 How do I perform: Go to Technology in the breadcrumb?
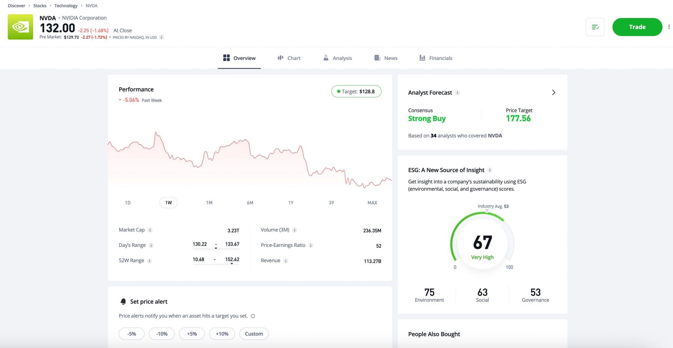tap(66, 6)
